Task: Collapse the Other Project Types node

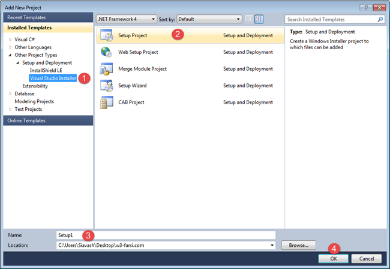Action: tap(10, 55)
